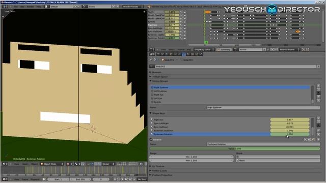Click the Eyebrows Rotation Value slider

pyautogui.click(x=235, y=148)
